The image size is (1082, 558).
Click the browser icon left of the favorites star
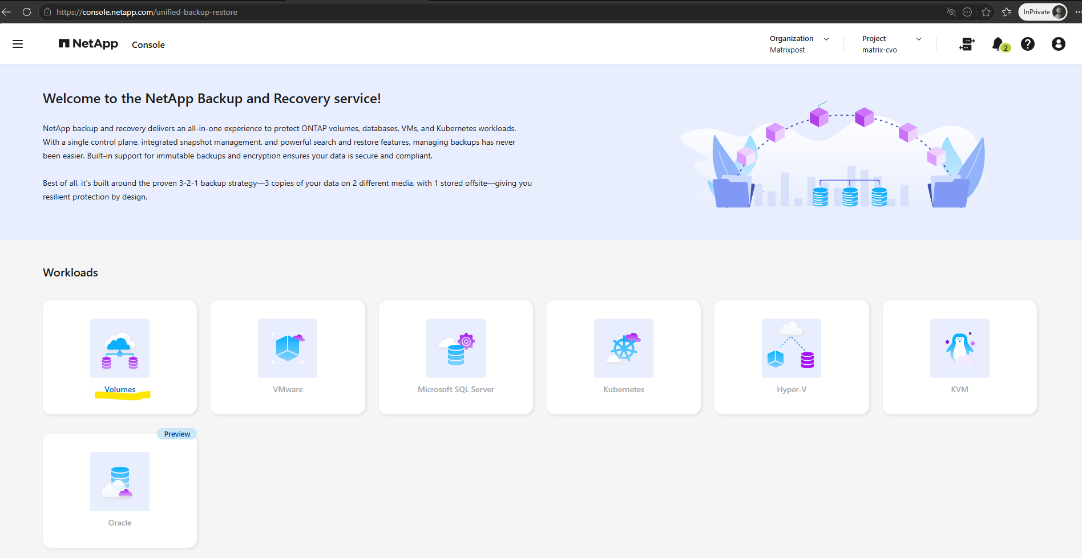pyautogui.click(x=967, y=12)
